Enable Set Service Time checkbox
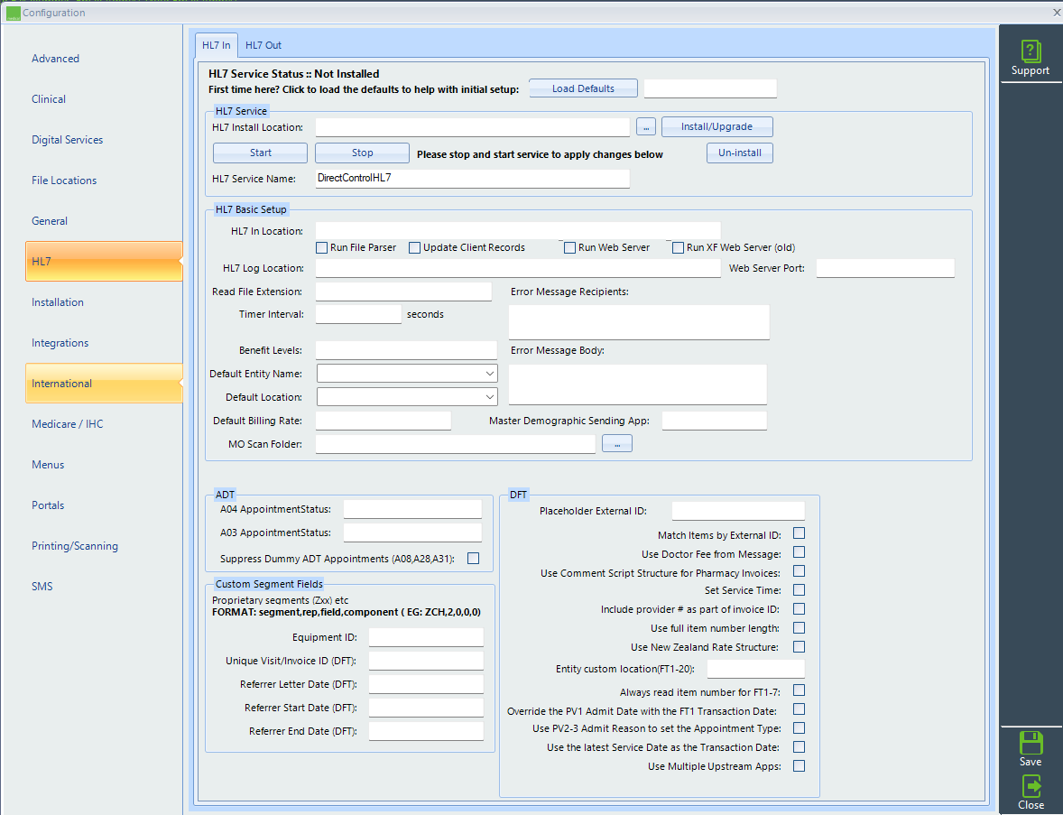The image size is (1063, 815). click(800, 590)
